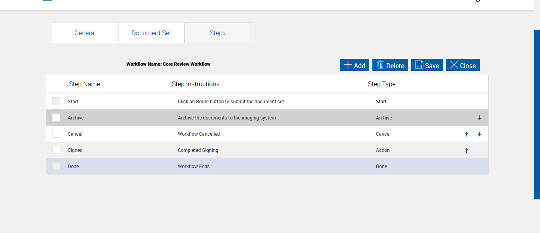This screenshot has height=233, width=540.
Task: Click the Save floppy disk icon
Action: tap(419, 65)
